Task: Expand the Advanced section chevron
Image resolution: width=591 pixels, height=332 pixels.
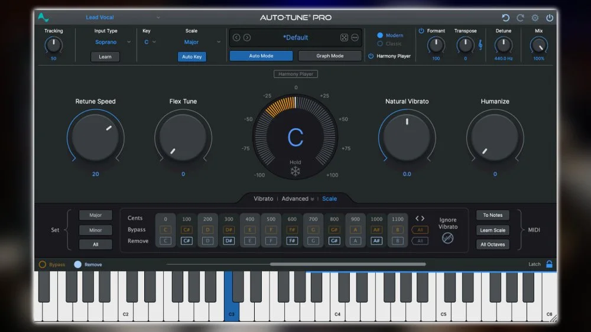Action: point(312,199)
